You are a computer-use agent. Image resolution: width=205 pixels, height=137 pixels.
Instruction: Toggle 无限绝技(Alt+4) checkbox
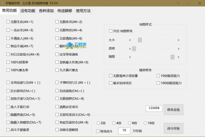pyautogui.click(x=57, y=30)
